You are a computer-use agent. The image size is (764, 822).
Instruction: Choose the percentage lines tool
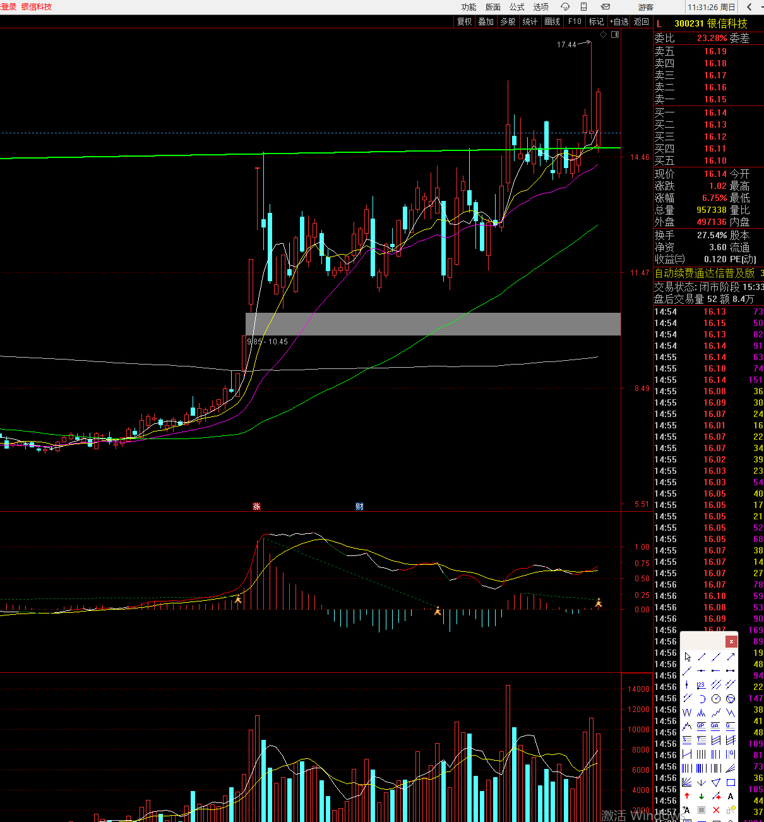pos(687,740)
